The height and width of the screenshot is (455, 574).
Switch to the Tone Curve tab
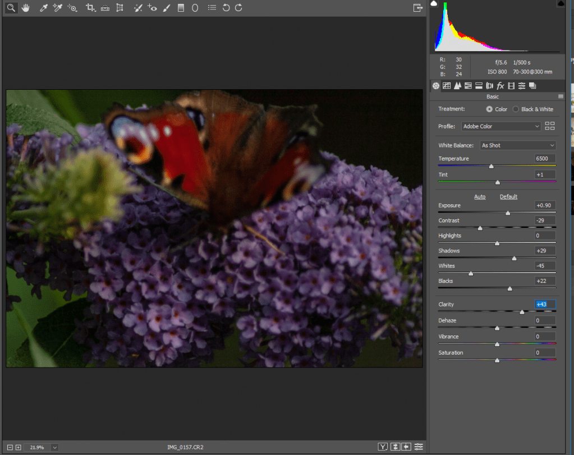point(447,86)
